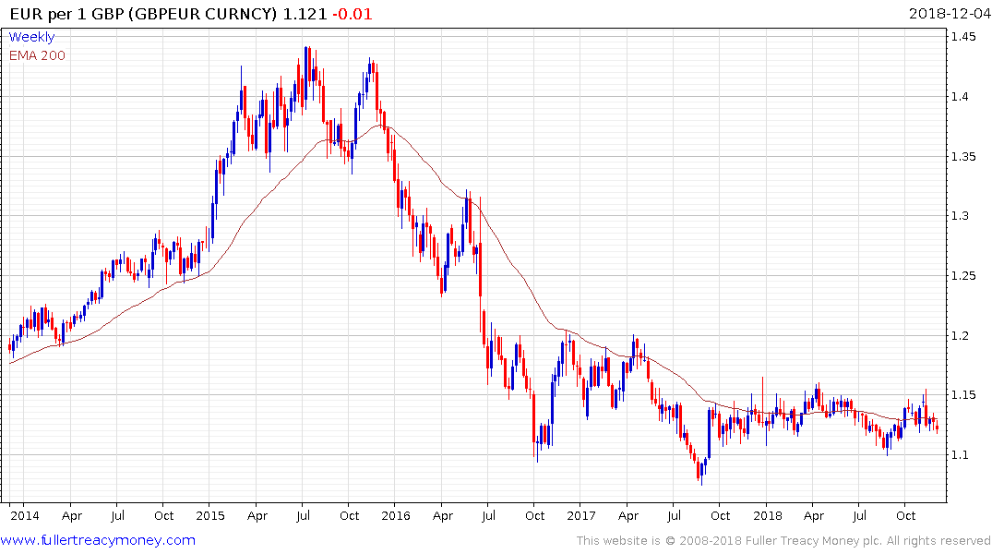Click the last price value 1.121
The image size is (992, 554).
coord(305,14)
